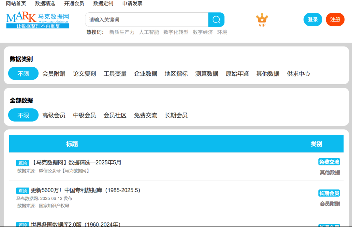Open the 中国专利数据库 entry title
This screenshot has height=227, width=352.
coord(85,190)
